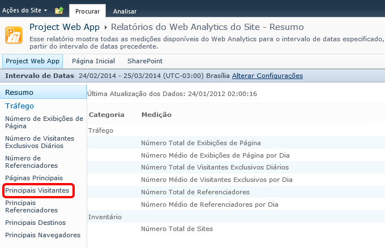Open SharePoint in top navigation
This screenshot has height=248, width=385.
(x=145, y=61)
